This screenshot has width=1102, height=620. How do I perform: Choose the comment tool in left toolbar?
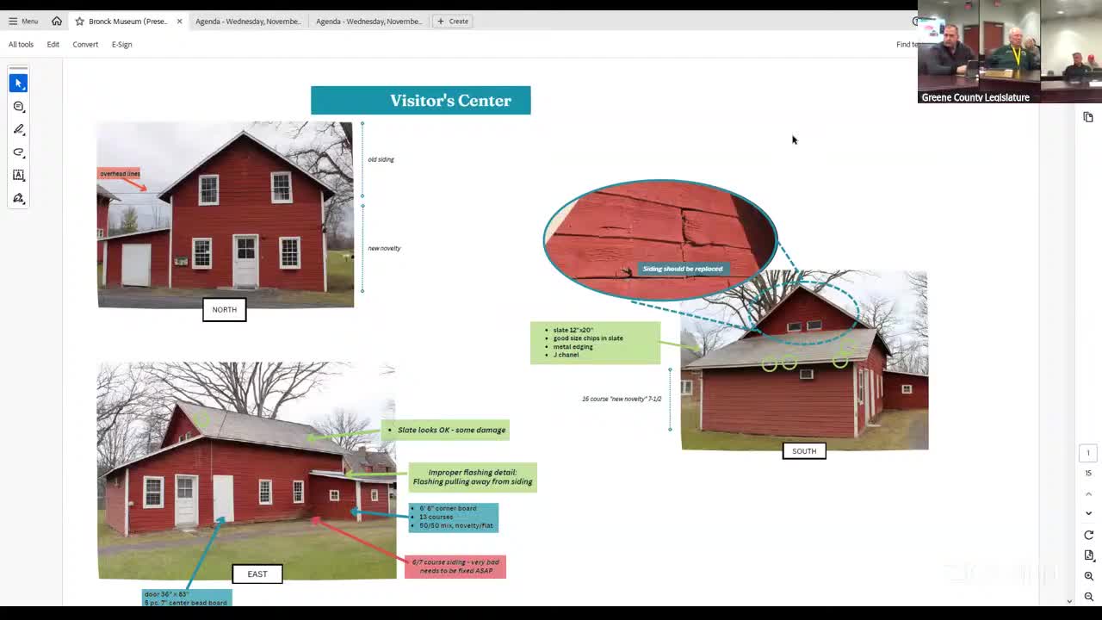pyautogui.click(x=18, y=107)
